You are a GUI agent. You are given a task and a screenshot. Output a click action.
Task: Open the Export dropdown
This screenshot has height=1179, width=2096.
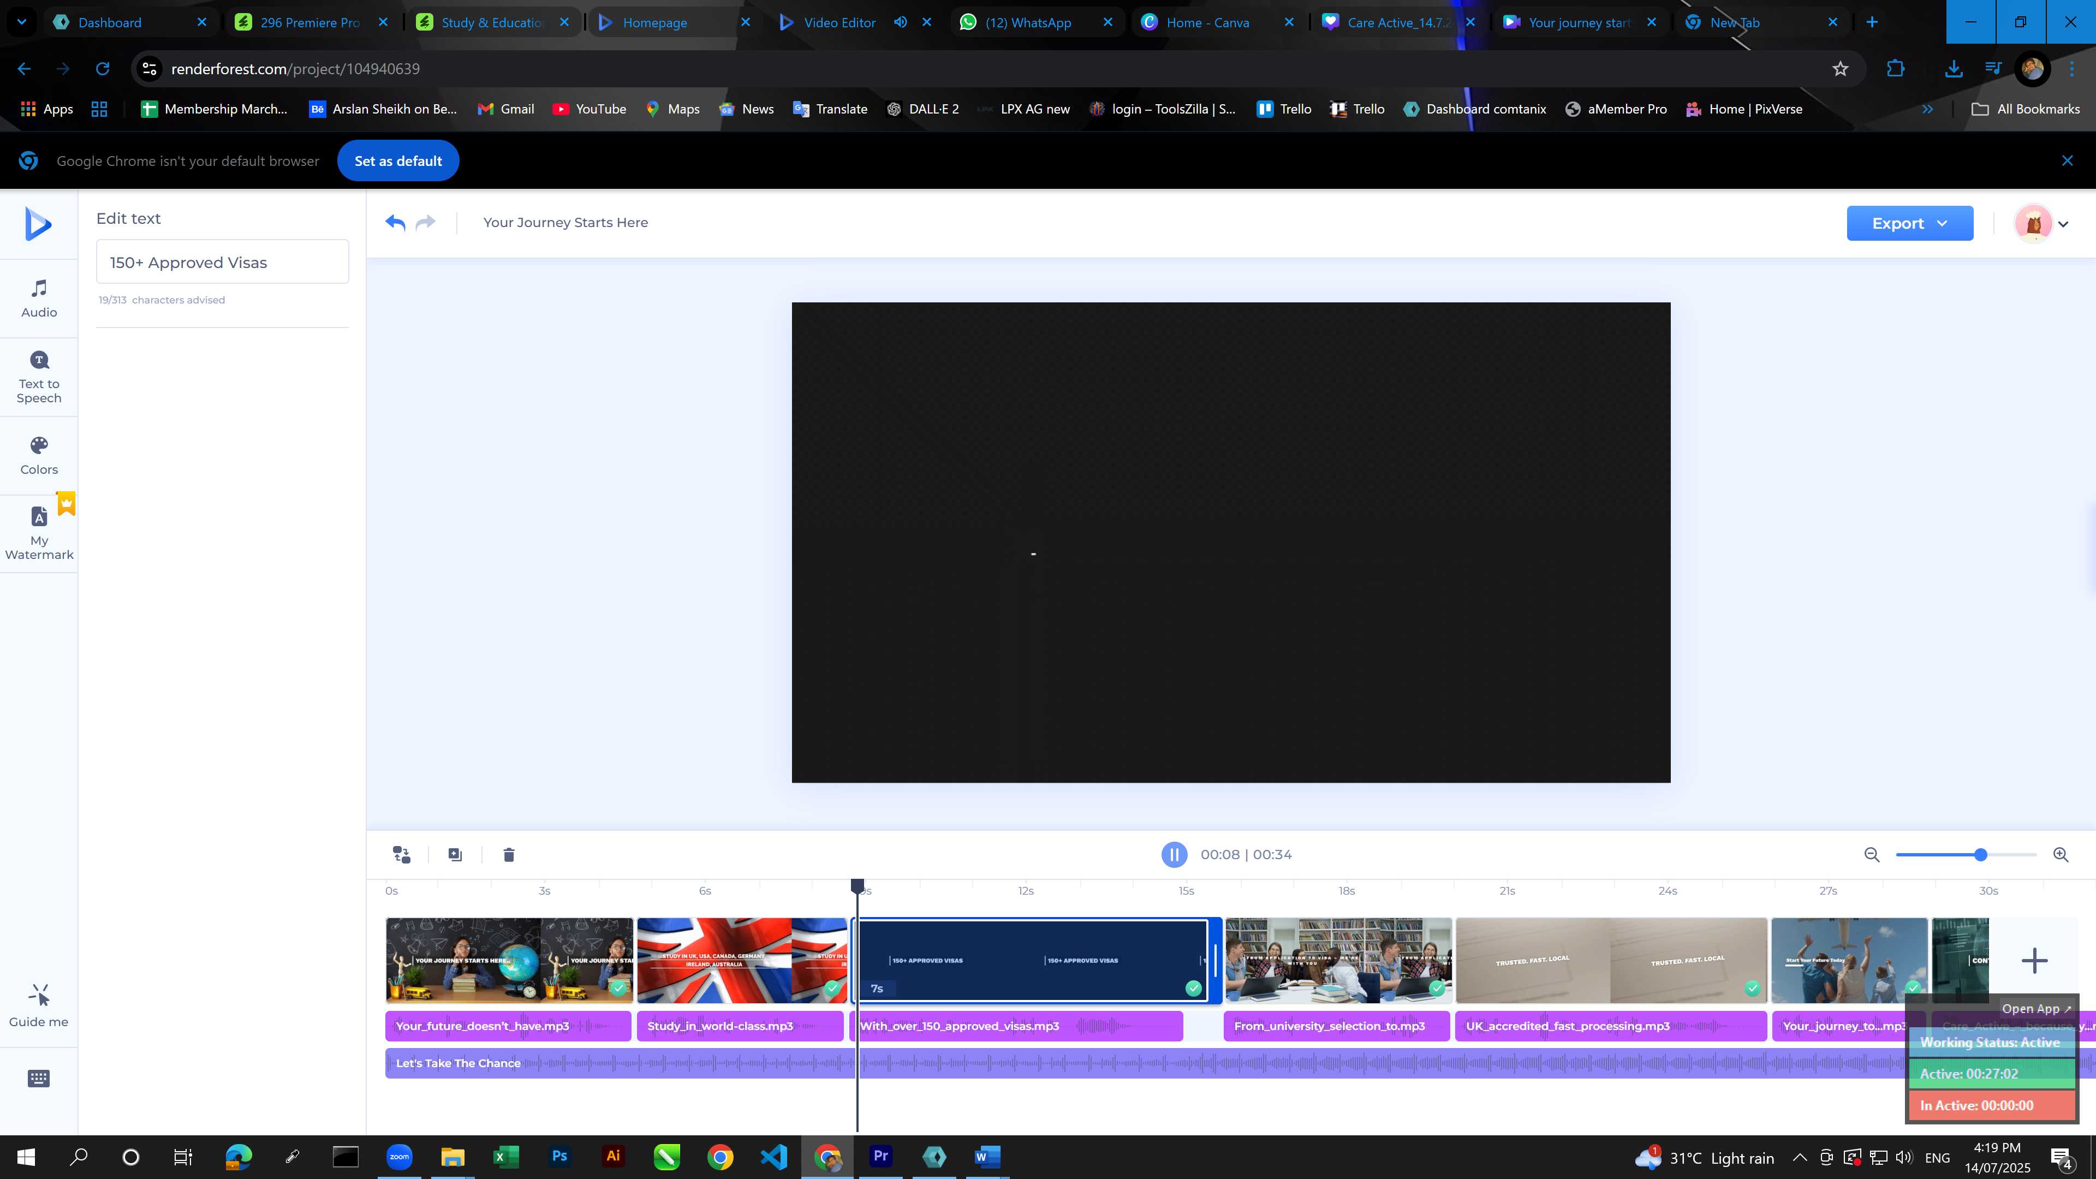coord(1910,223)
